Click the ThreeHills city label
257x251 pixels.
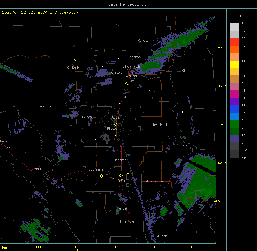[x=160, y=125]
